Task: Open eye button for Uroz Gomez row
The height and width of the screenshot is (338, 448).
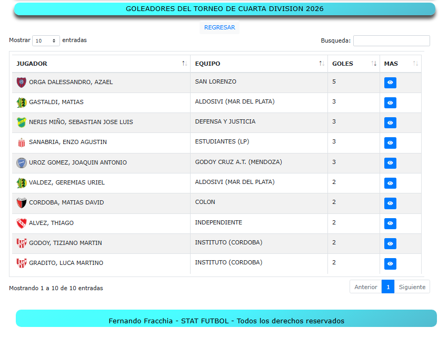Action: (x=390, y=163)
